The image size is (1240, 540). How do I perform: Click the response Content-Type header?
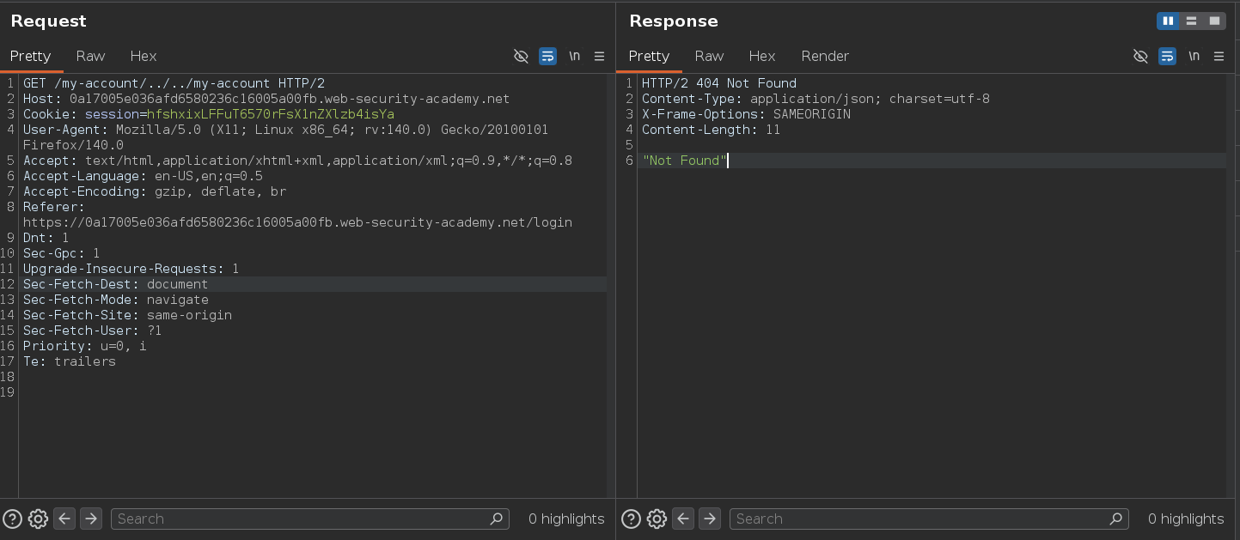click(x=815, y=99)
